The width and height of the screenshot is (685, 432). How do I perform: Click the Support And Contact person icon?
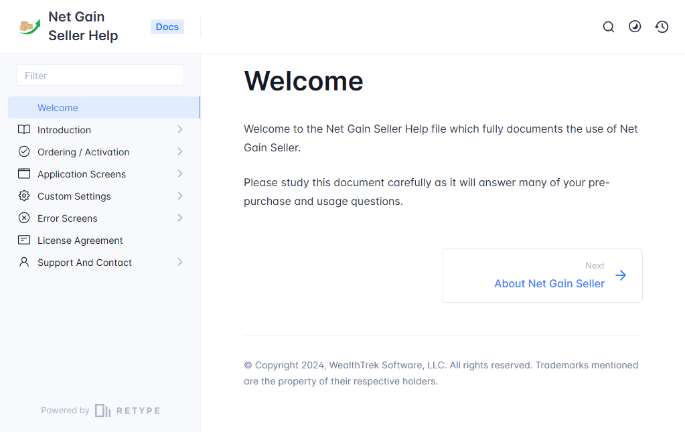(24, 262)
